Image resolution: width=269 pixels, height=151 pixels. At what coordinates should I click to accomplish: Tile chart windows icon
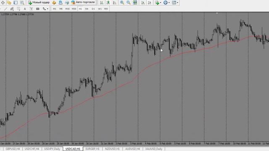point(135,3)
